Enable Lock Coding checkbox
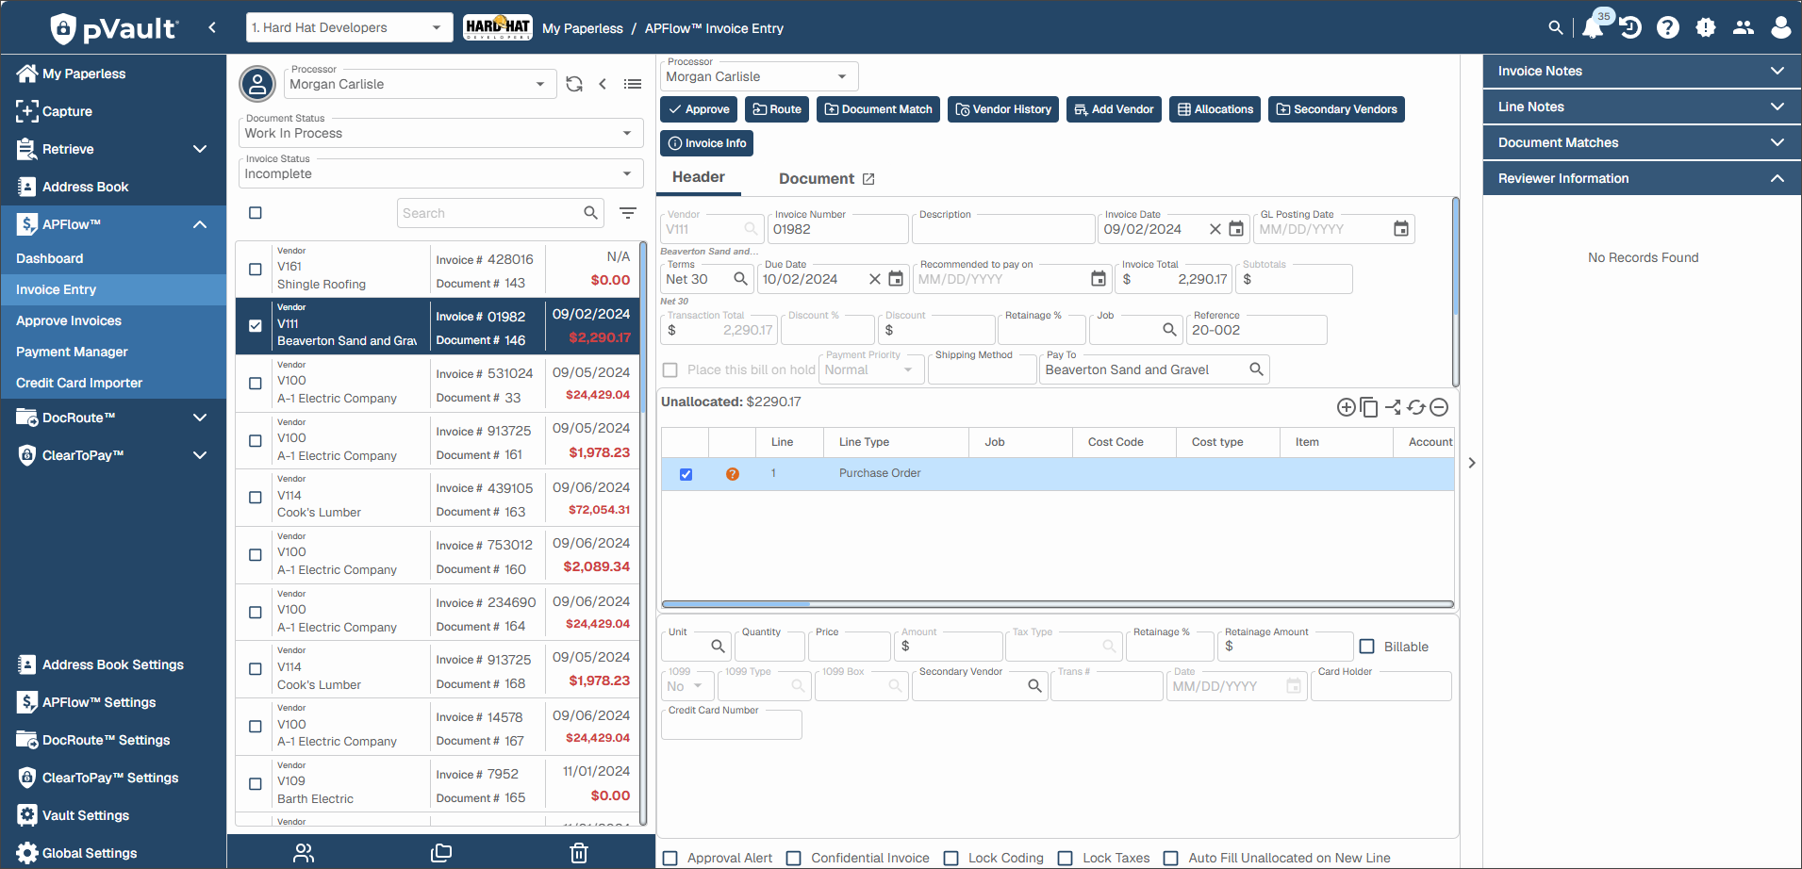 point(951,858)
